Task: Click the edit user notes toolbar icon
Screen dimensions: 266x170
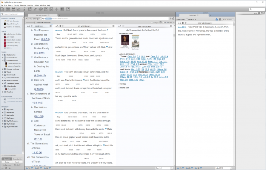Action: [46, 9]
